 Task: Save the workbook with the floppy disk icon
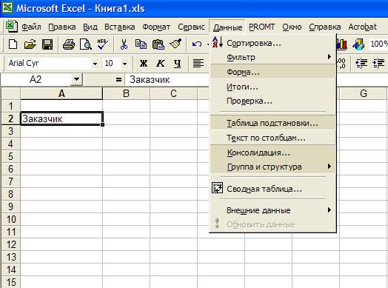click(x=47, y=44)
